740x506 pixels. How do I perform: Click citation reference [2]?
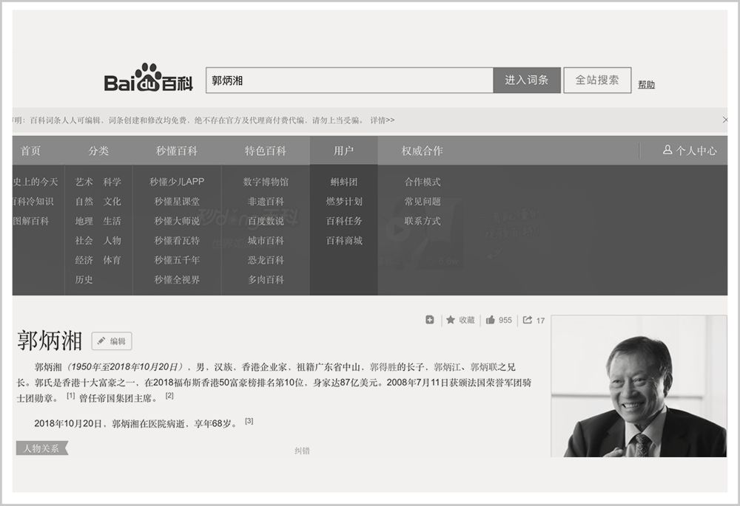click(169, 396)
